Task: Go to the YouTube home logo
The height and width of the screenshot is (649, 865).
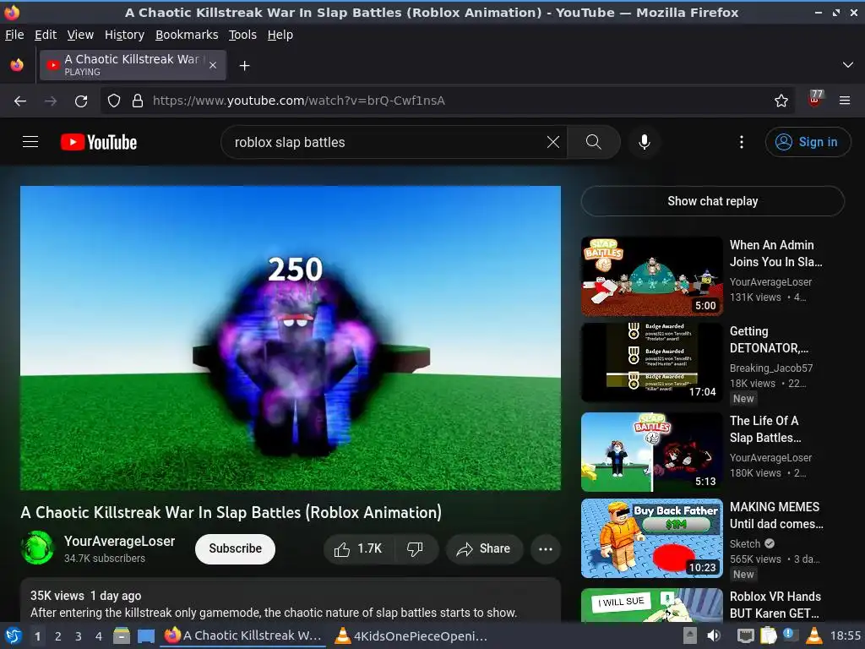Action: click(99, 142)
